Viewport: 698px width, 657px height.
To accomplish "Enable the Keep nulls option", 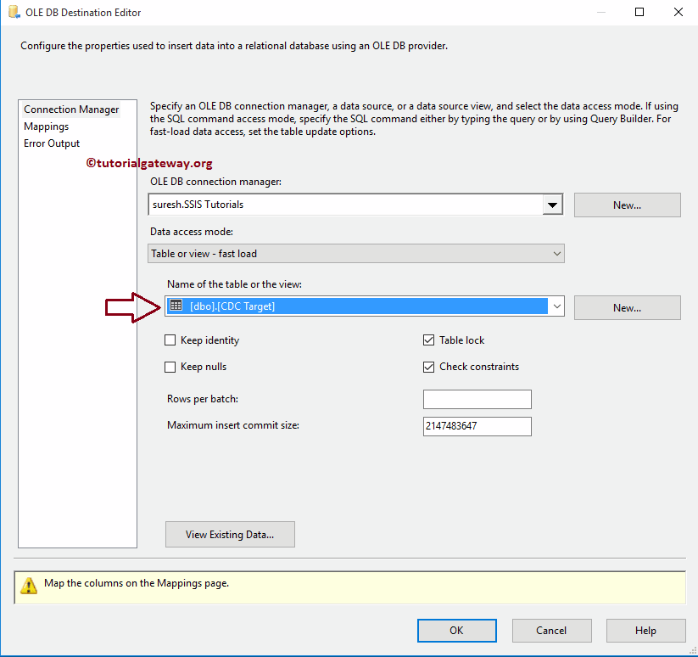I will click(x=170, y=366).
